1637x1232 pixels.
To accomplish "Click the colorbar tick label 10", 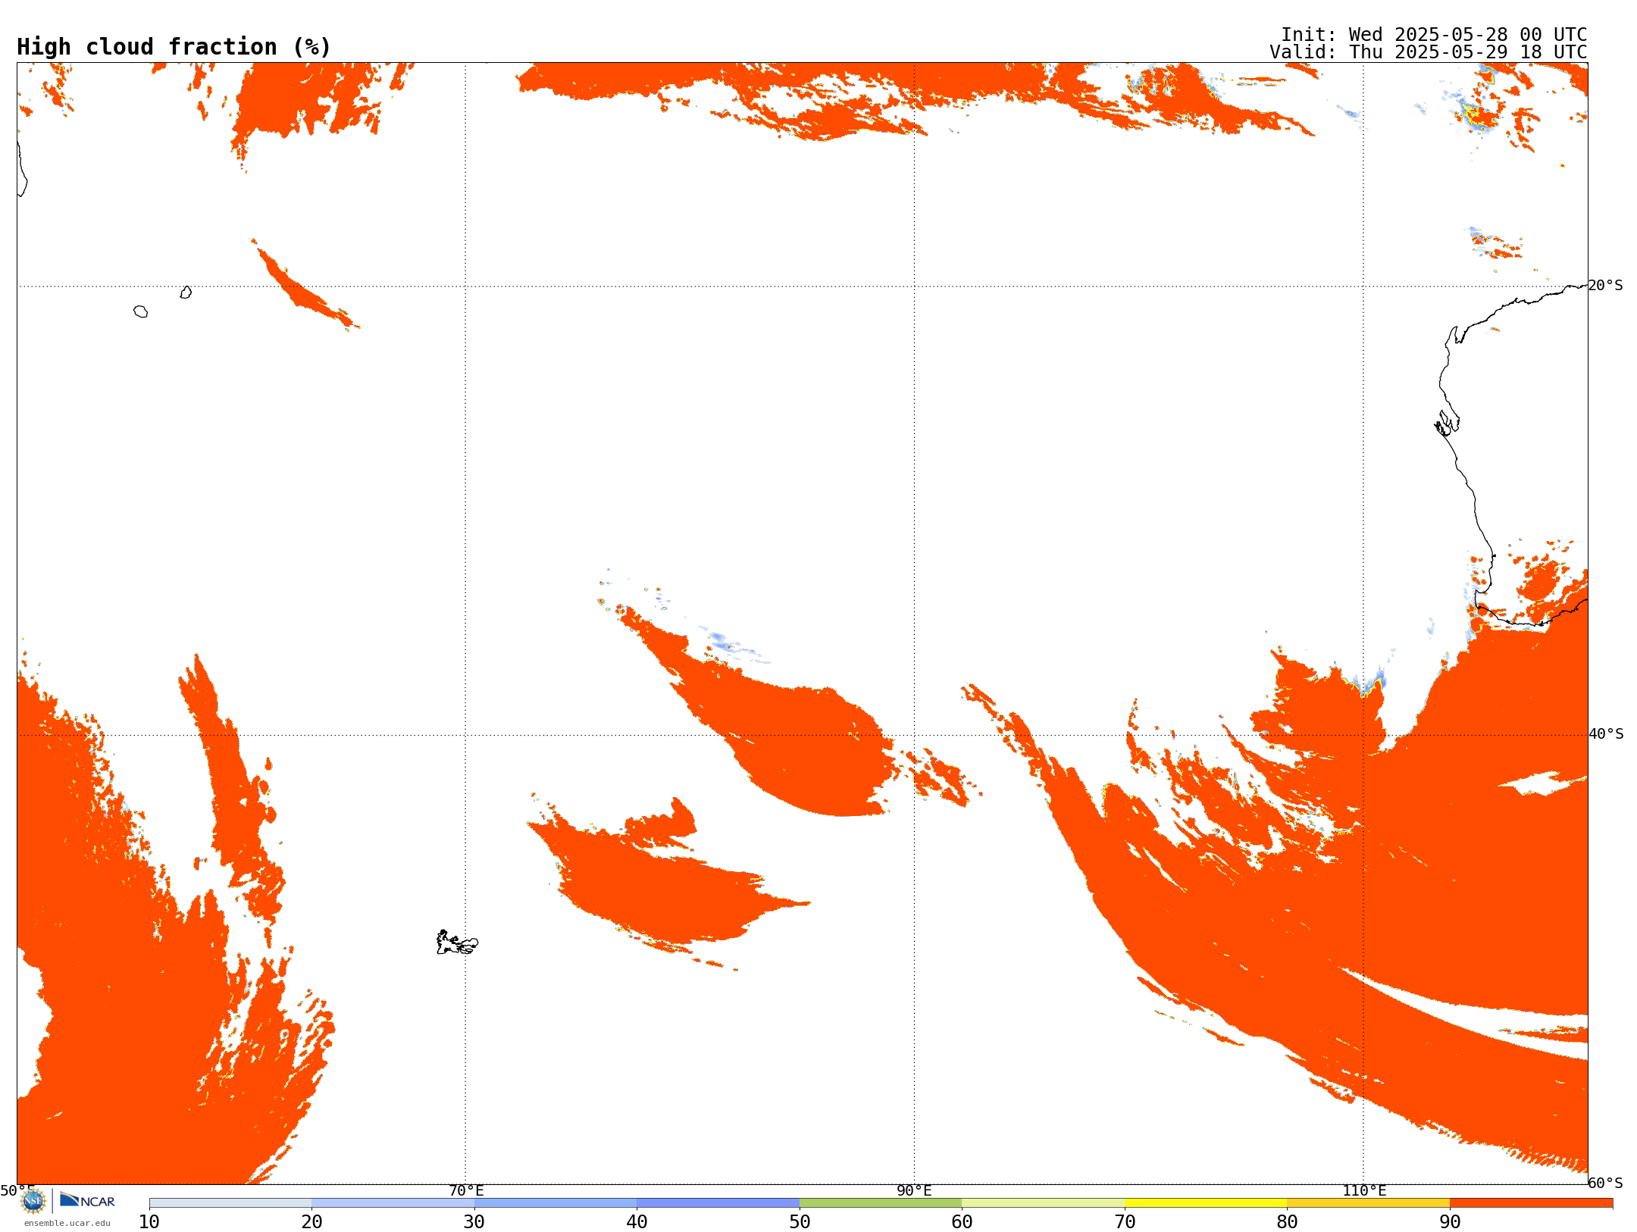I will pos(149,1222).
